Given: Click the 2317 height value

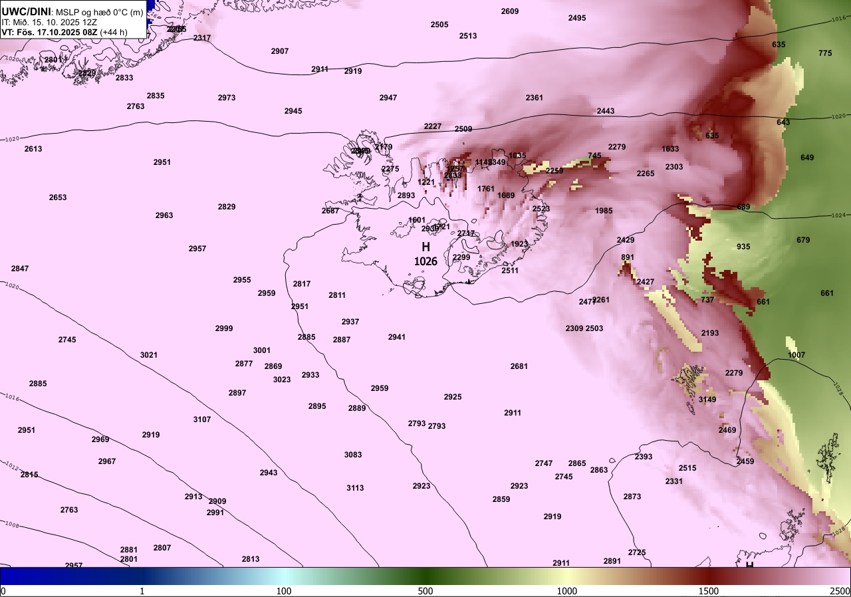Looking at the screenshot, I should pyautogui.click(x=202, y=38).
